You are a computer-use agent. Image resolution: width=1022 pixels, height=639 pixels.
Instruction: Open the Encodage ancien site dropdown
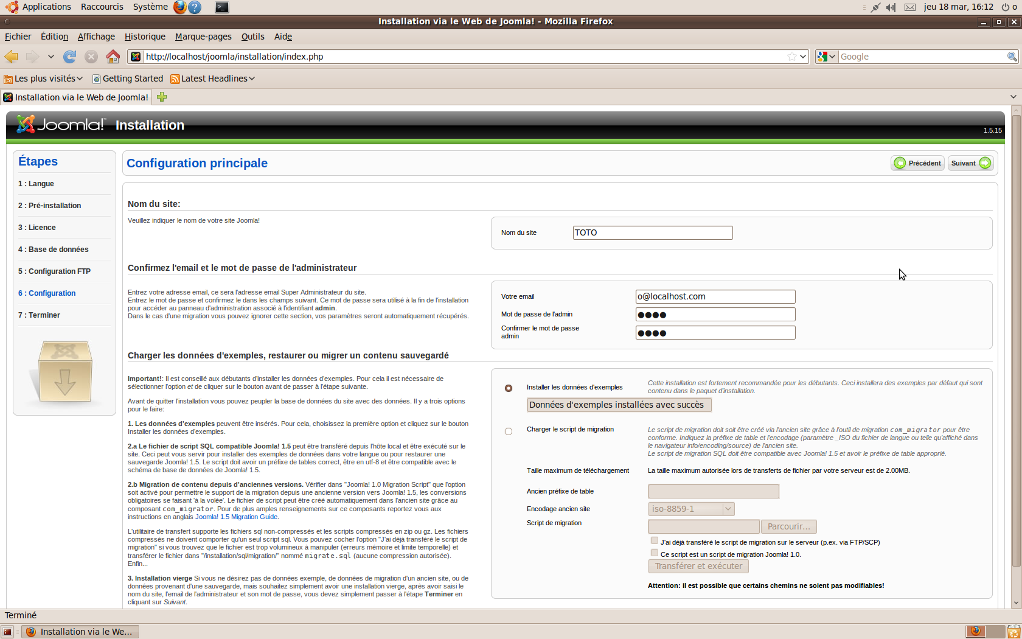tap(691, 509)
